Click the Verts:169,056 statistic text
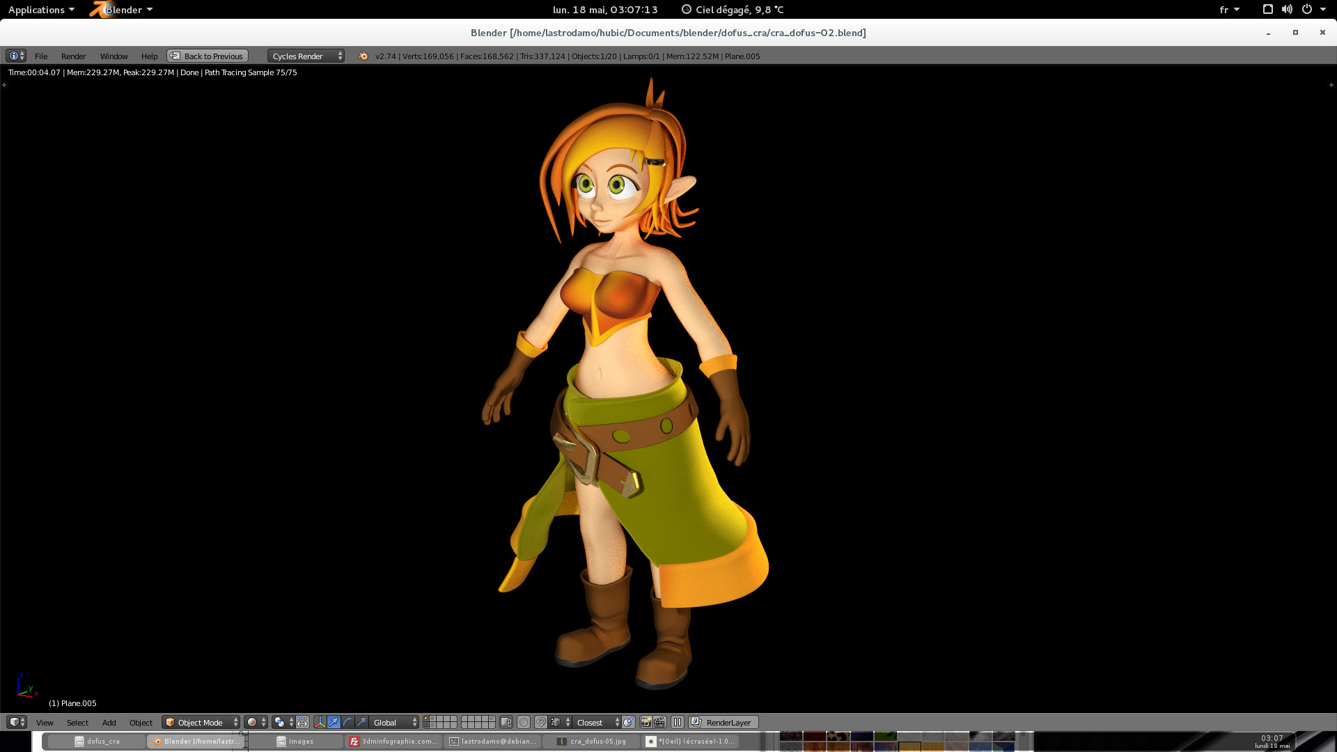 click(x=428, y=56)
